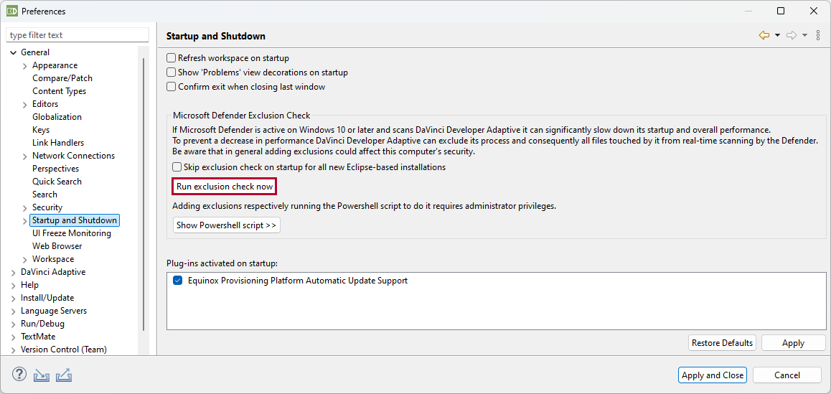
Task: Click the preferences tree vertical scrollbar
Action: coord(144,194)
